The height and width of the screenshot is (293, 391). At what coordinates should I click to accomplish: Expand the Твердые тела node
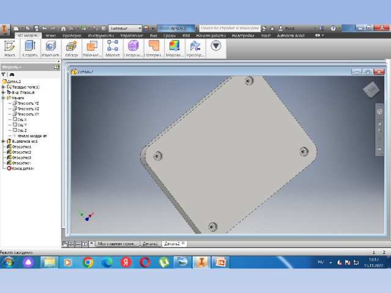[3, 87]
